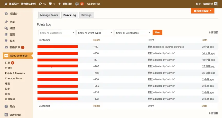Open the dashboard 控制台 icon in sidebar

point(6,14)
